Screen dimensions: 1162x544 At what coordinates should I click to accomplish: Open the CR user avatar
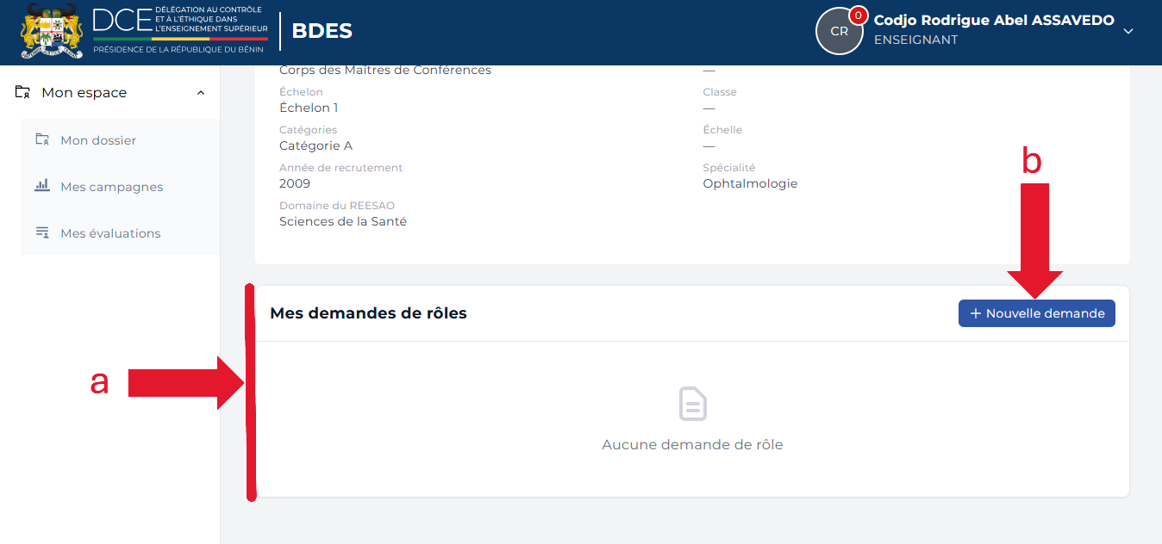[x=839, y=31]
